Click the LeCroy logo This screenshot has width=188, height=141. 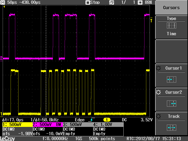pyautogui.click(x=7, y=139)
